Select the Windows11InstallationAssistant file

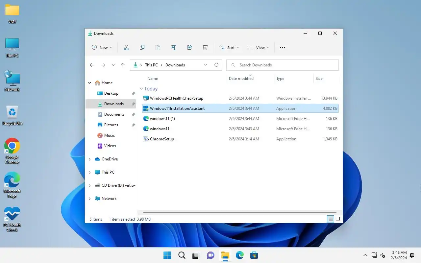click(x=240, y=108)
